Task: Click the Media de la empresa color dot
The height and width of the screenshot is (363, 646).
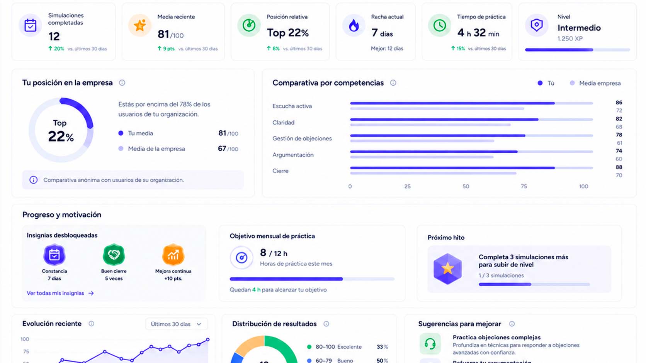Action: pyautogui.click(x=121, y=149)
